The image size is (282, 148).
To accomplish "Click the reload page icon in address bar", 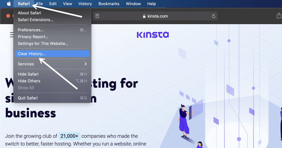I will click(214, 16).
